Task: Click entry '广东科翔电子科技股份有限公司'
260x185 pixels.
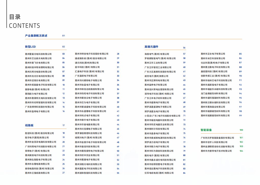Action: pos(41,147)
